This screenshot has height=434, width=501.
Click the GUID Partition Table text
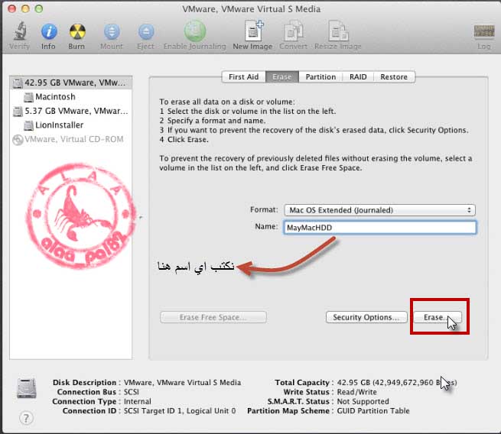(373, 411)
